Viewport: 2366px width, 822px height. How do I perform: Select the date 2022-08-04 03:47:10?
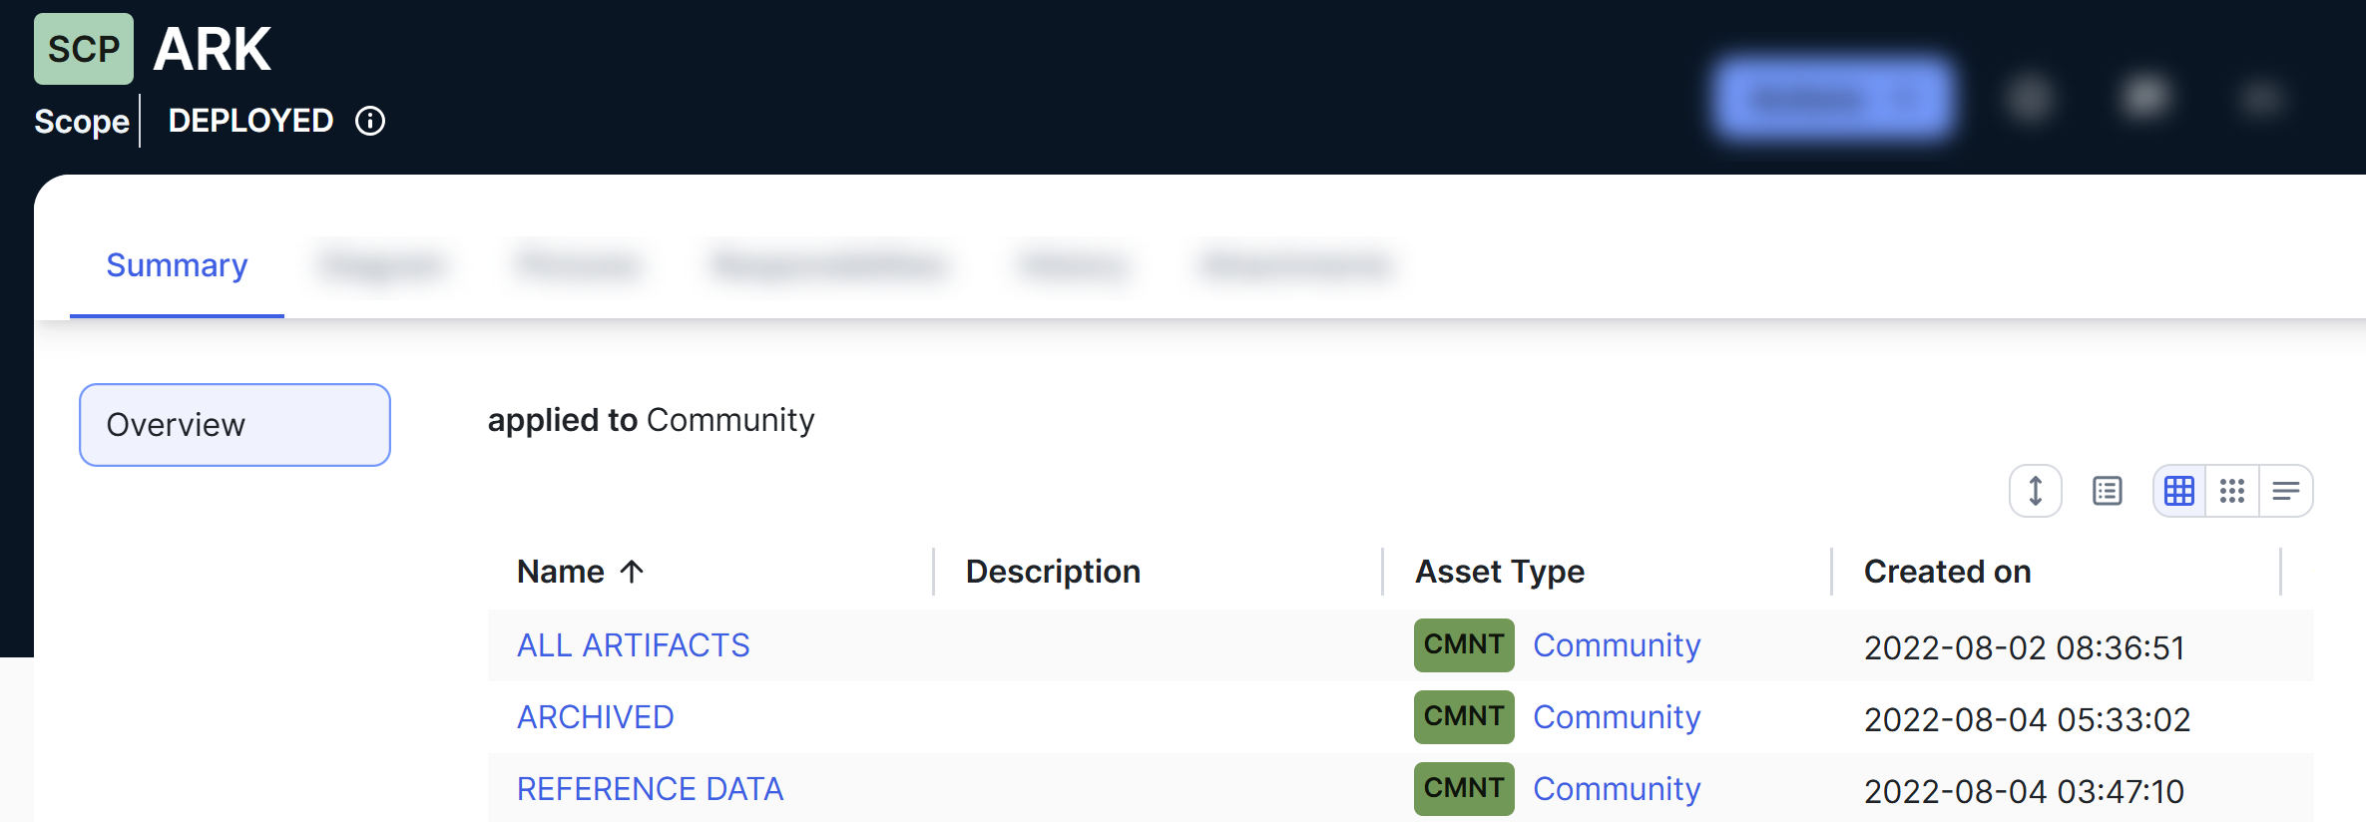click(x=2024, y=791)
